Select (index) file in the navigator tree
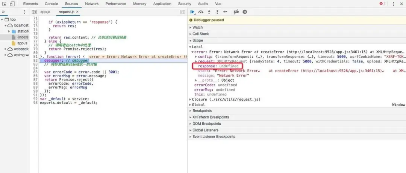This screenshot has height=173, width=406. pos(22,37)
